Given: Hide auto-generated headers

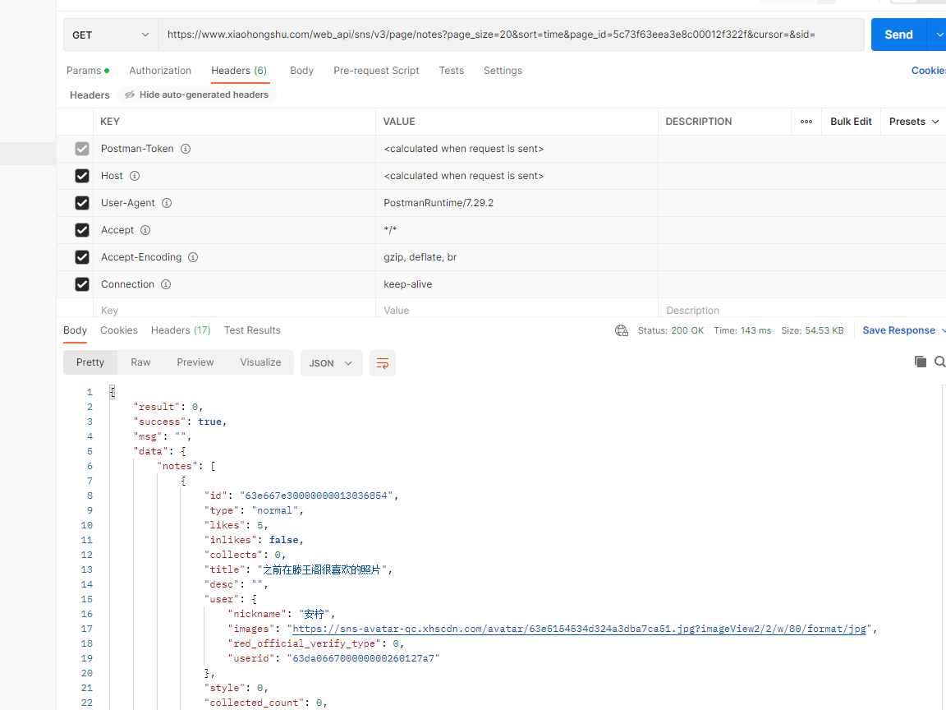Looking at the screenshot, I should tap(196, 95).
